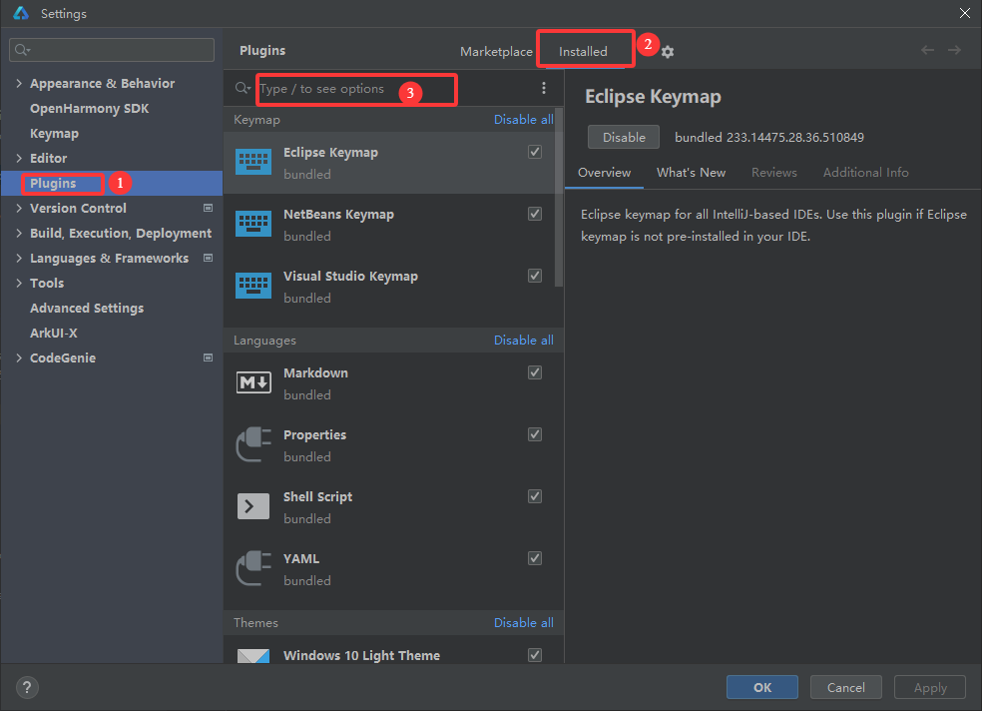
Task: Select the Shell Script plugin name
Action: tap(317, 496)
